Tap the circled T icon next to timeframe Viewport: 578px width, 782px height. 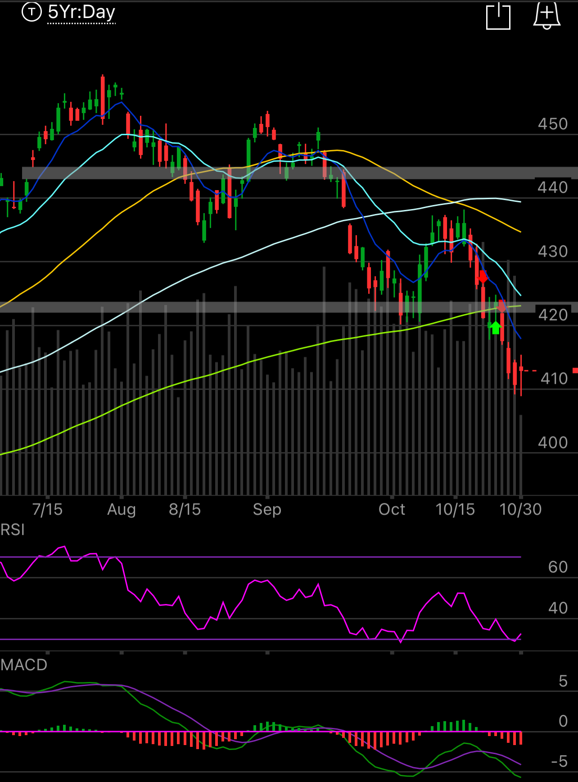pos(32,12)
